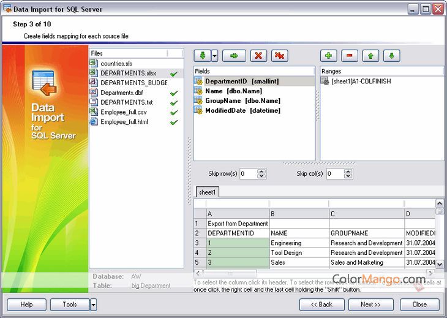Select row 3 header in the preview grid

point(200,243)
